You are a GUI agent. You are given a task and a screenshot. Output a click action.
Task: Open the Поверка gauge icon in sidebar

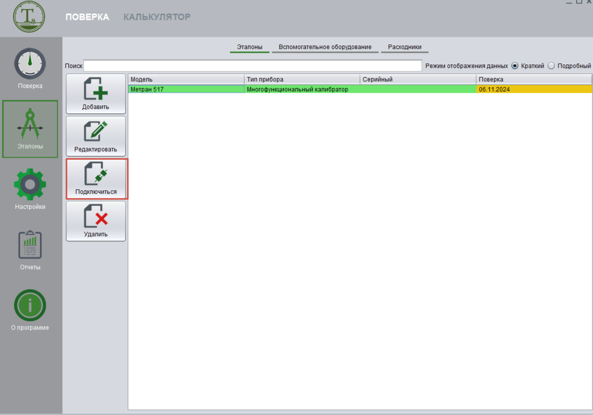coord(30,64)
